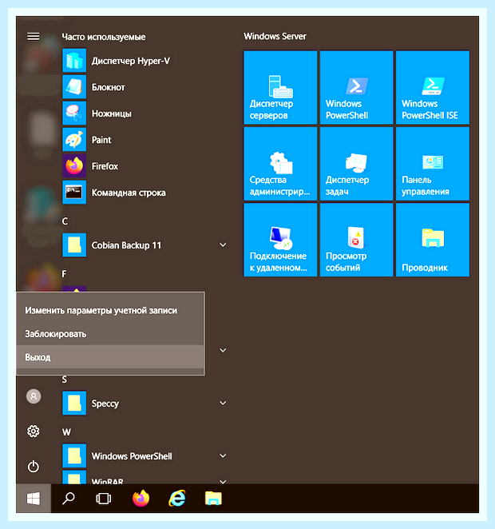The image size is (495, 529).
Task: Open Средства администрирования tile
Action: coord(280,164)
